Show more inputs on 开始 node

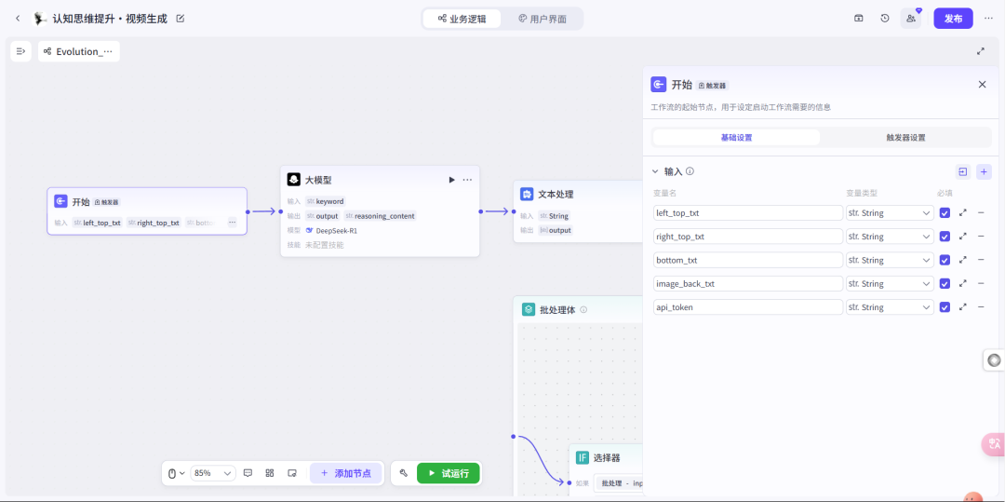click(232, 223)
